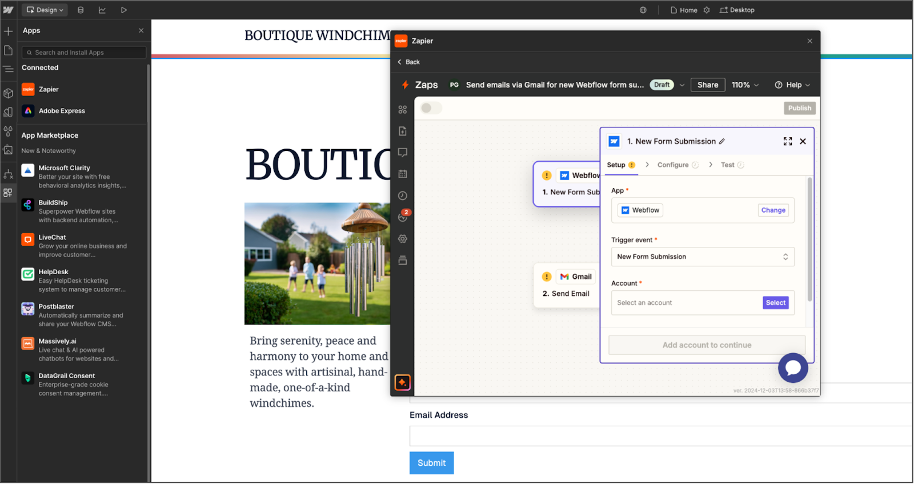Open the Desktop breakpoint selector
This screenshot has width=914, height=484.
[x=737, y=10]
